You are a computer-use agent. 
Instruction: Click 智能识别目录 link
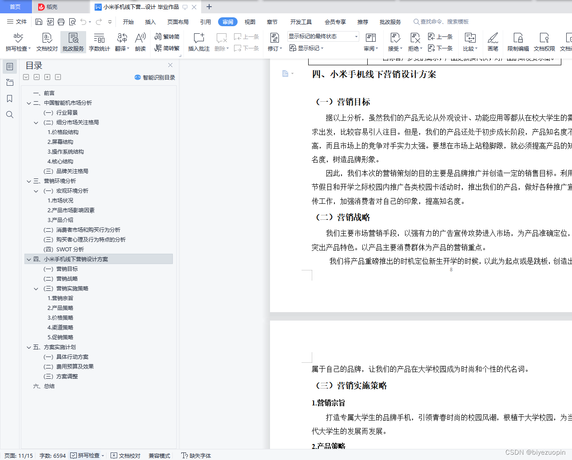[x=155, y=77]
